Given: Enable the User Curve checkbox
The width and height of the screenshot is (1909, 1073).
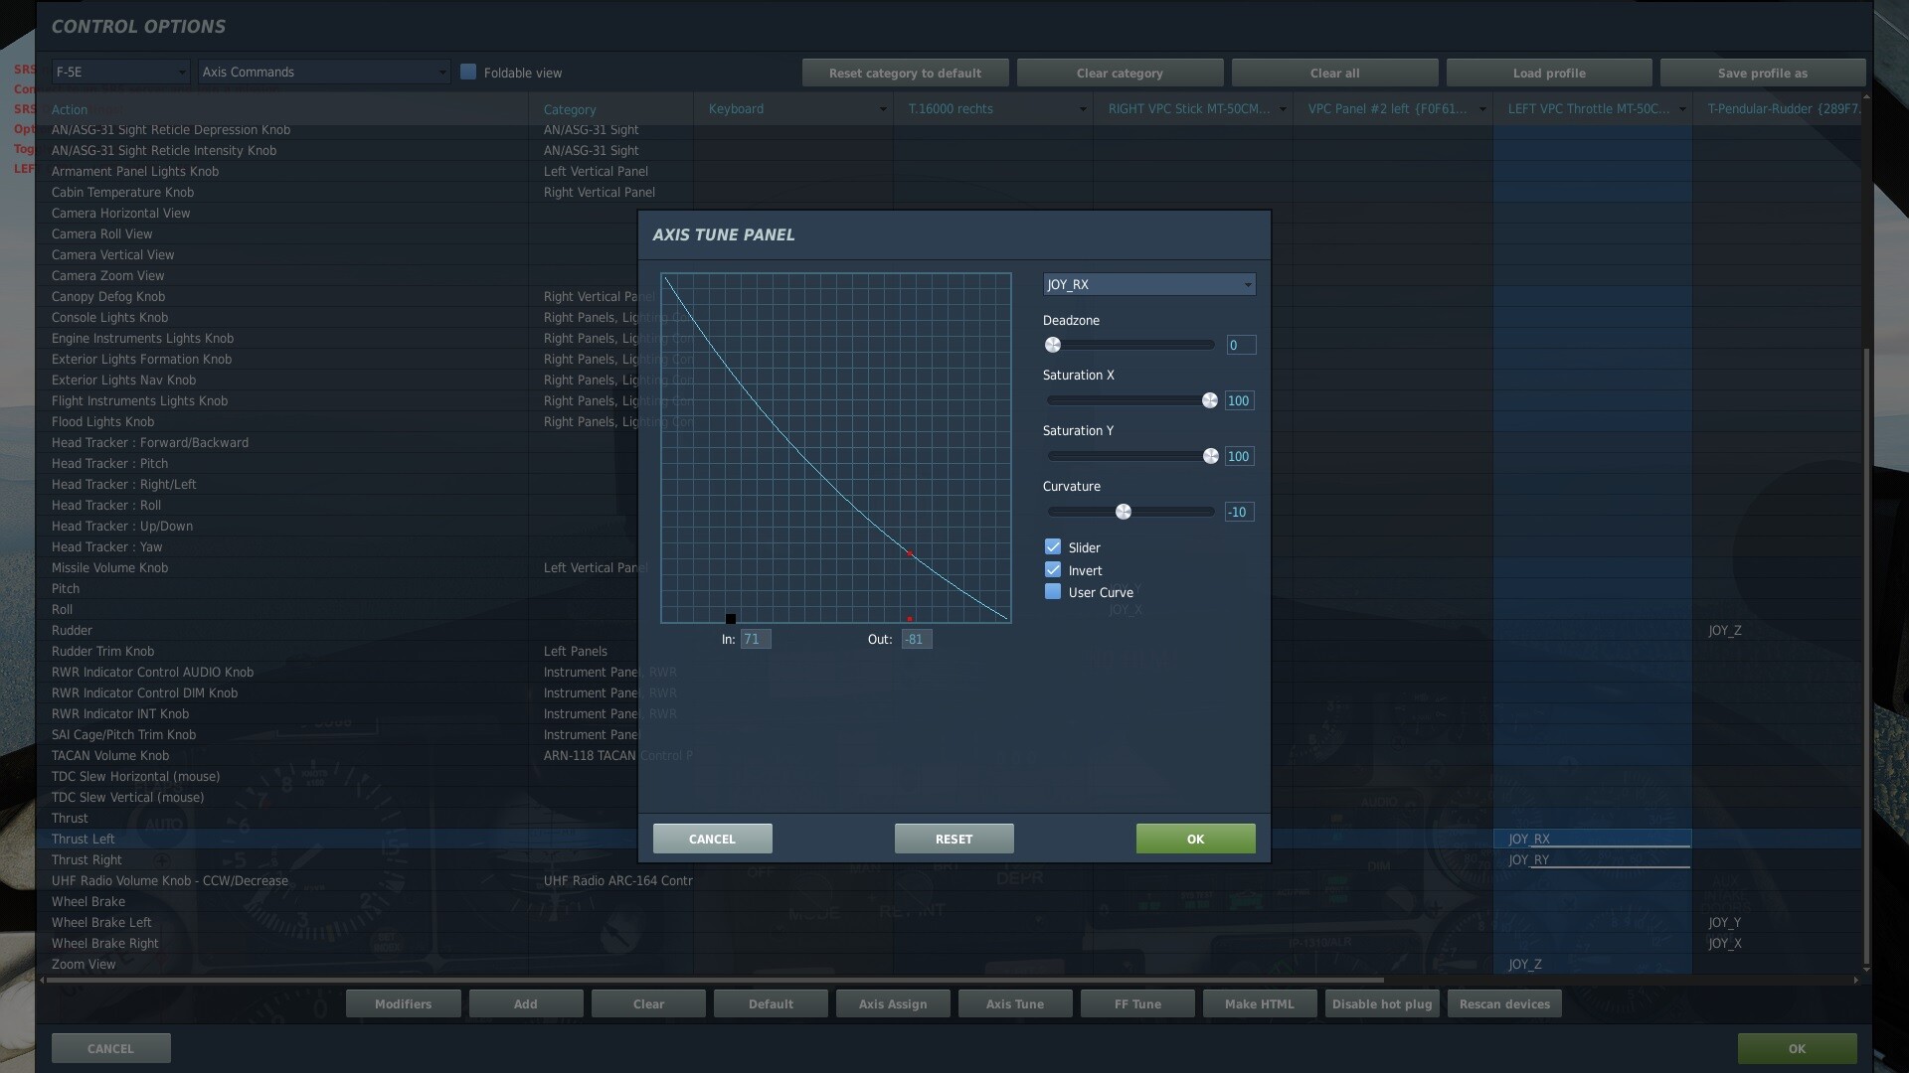Looking at the screenshot, I should [1053, 592].
